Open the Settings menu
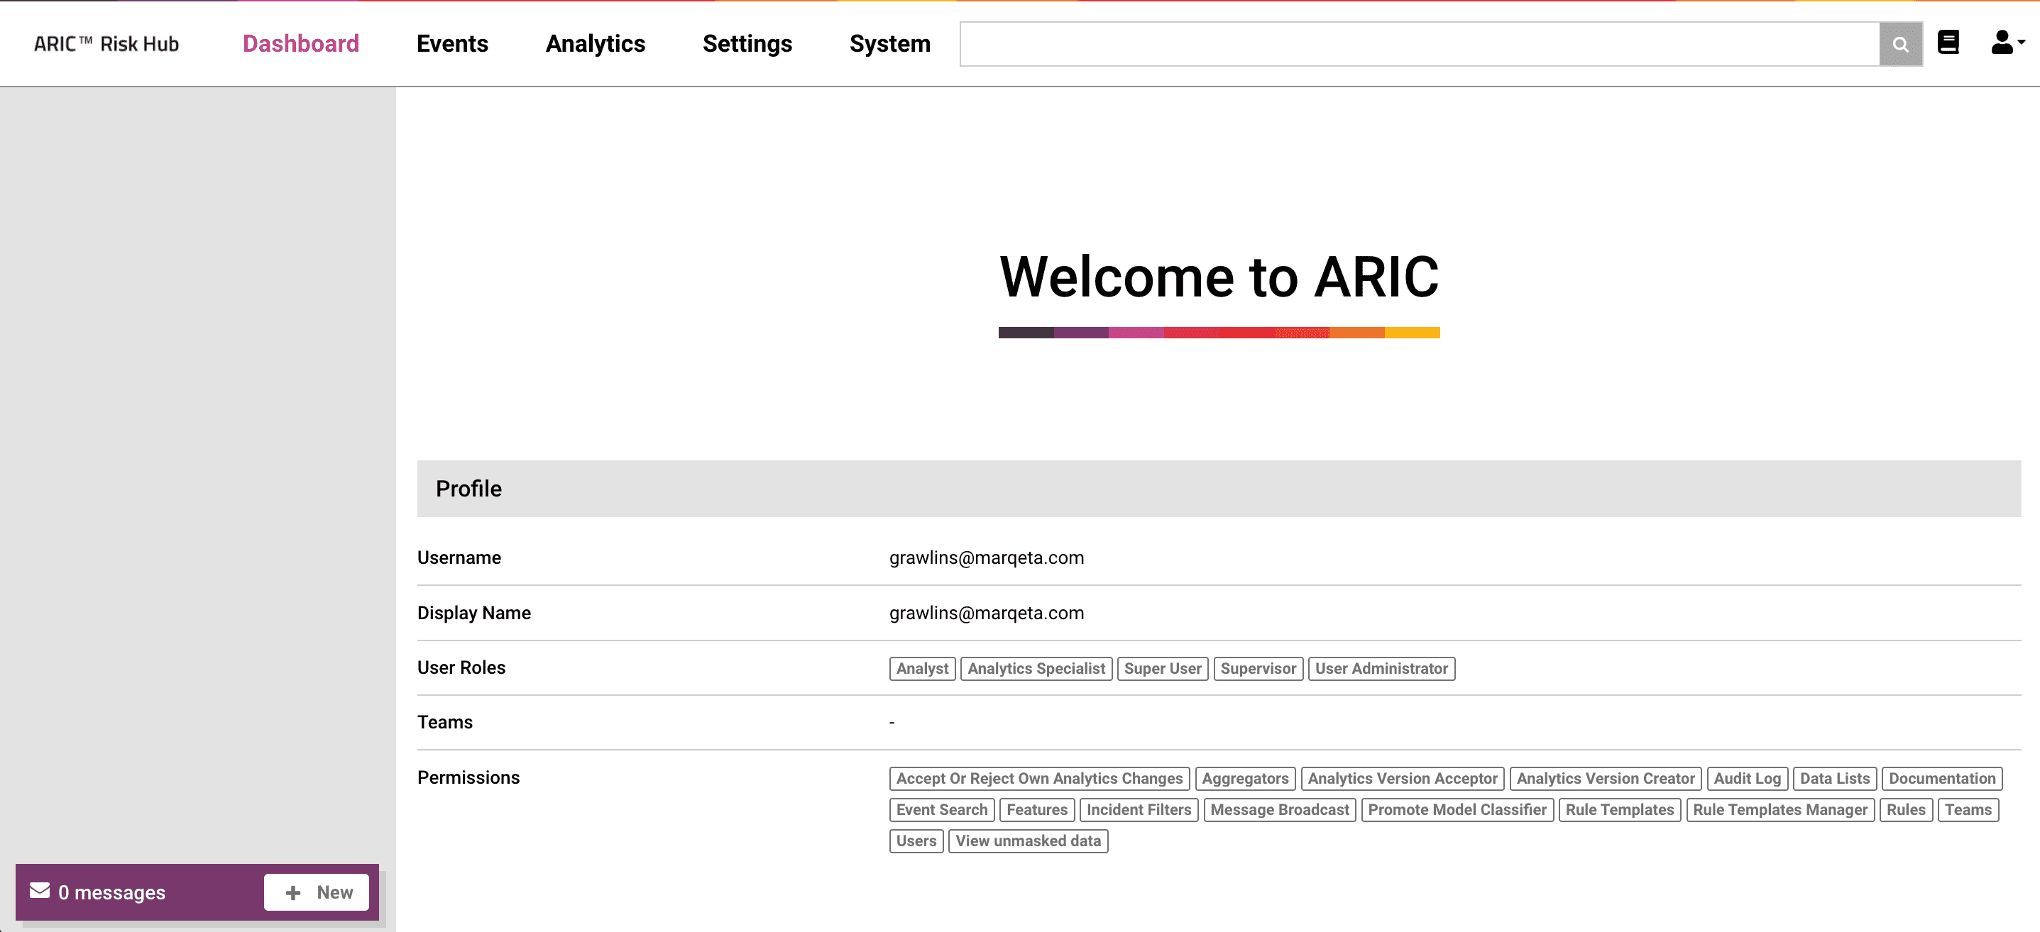Viewport: 2040px width, 932px height. click(x=747, y=43)
